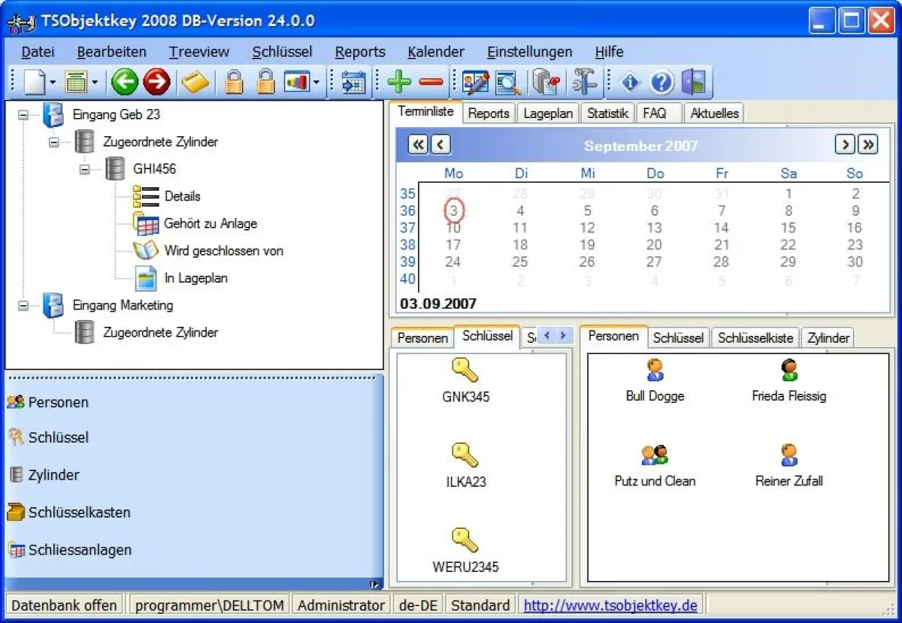
Task: Open the Schlüssel menu
Action: point(282,52)
